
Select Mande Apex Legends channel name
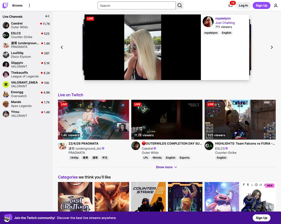click(16, 102)
